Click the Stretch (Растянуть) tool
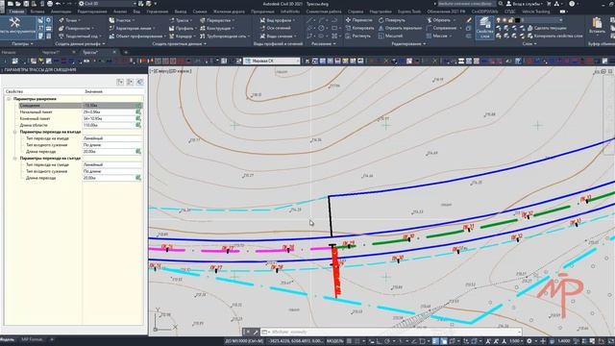 tap(357, 36)
